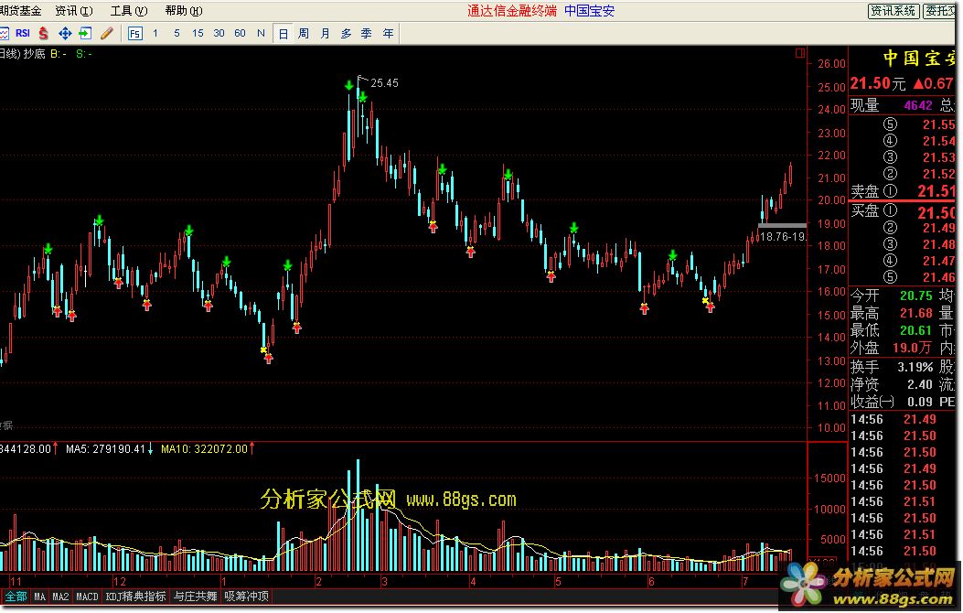Switch to 60-minute period
The width and height of the screenshot is (963, 613).
coord(240,33)
